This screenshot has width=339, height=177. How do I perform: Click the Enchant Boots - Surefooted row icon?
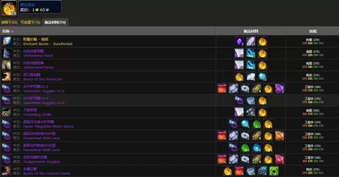(x=6, y=41)
